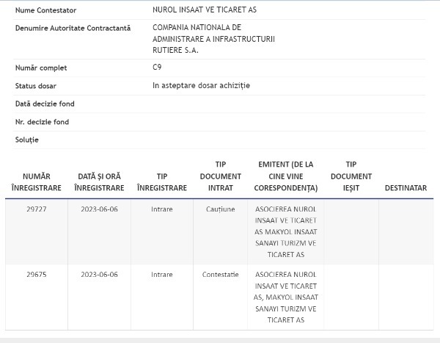This screenshot has height=343, width=440.
Task: Select the Contestatie document type cell
Action: [x=221, y=275]
